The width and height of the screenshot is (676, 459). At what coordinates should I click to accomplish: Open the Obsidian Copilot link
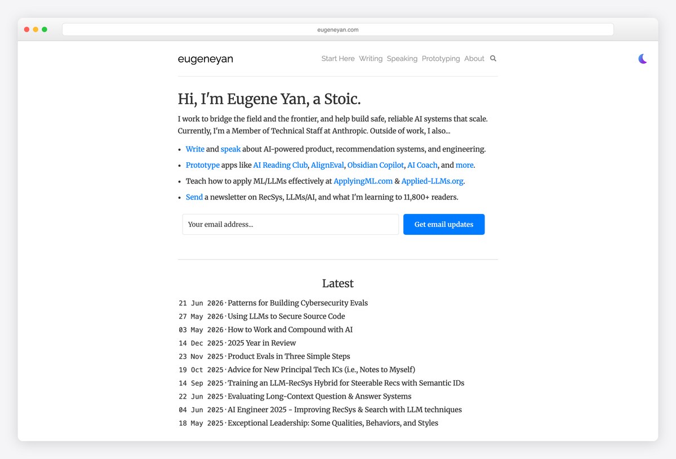[x=376, y=165]
